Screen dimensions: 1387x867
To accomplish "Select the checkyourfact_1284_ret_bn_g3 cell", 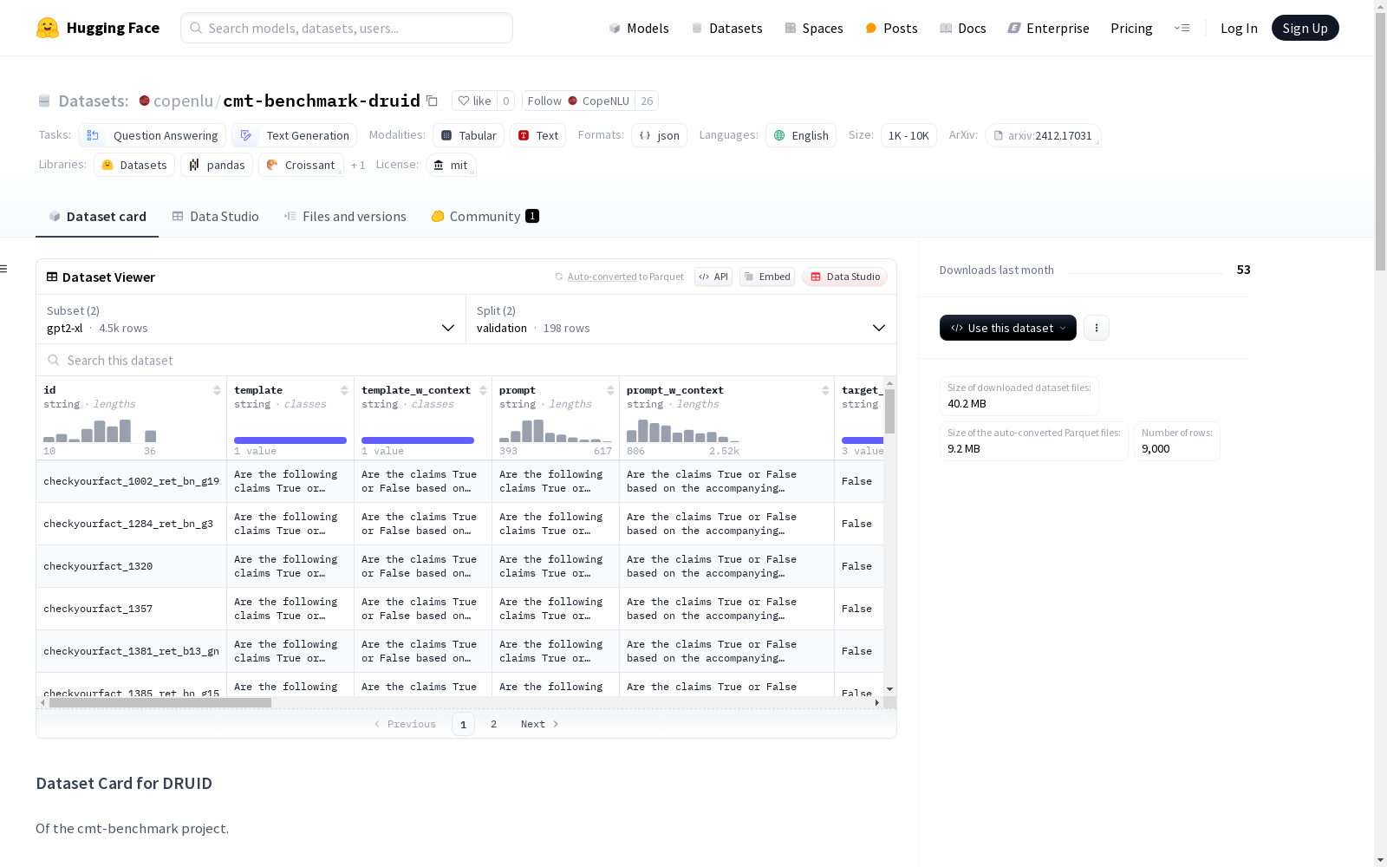I will point(131,524).
